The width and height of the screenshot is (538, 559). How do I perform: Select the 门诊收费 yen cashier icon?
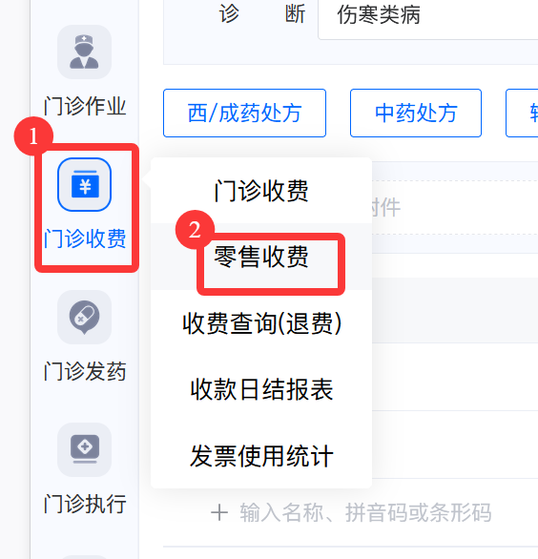point(84,185)
